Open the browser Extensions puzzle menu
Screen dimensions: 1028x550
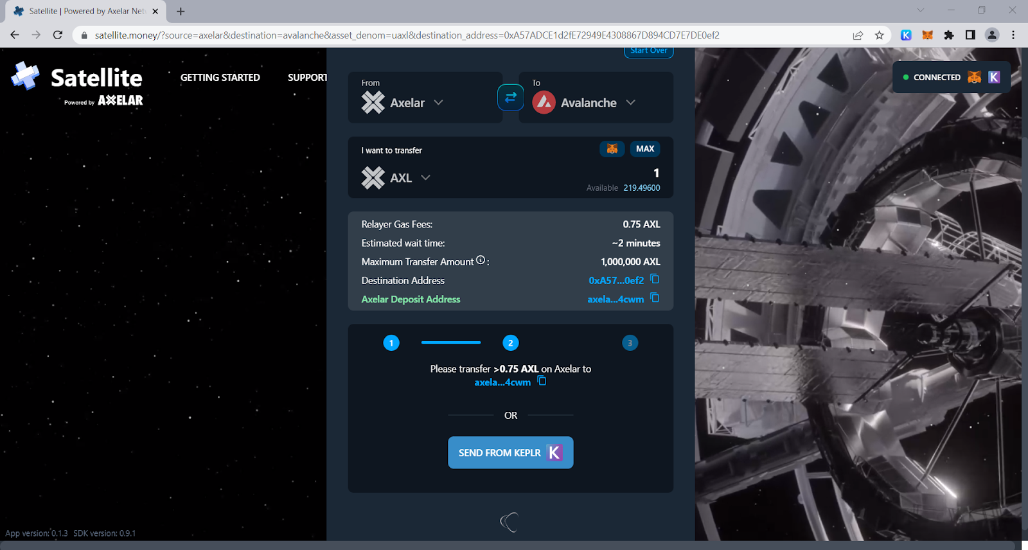pyautogui.click(x=949, y=35)
